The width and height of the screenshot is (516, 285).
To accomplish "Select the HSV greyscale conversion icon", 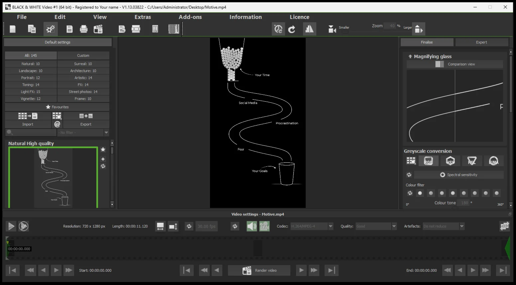I will [x=450, y=161].
